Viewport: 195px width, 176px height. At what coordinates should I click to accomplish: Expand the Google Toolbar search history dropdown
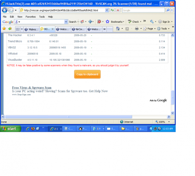click(x=66, y=22)
